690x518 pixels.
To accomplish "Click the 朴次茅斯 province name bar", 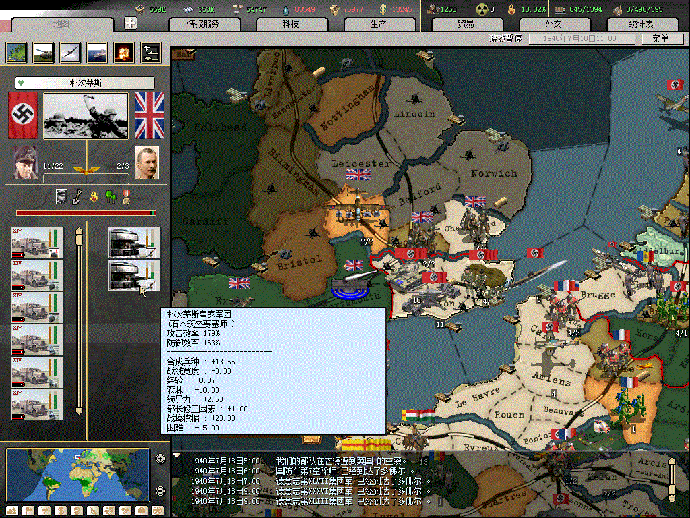I will coord(85,83).
